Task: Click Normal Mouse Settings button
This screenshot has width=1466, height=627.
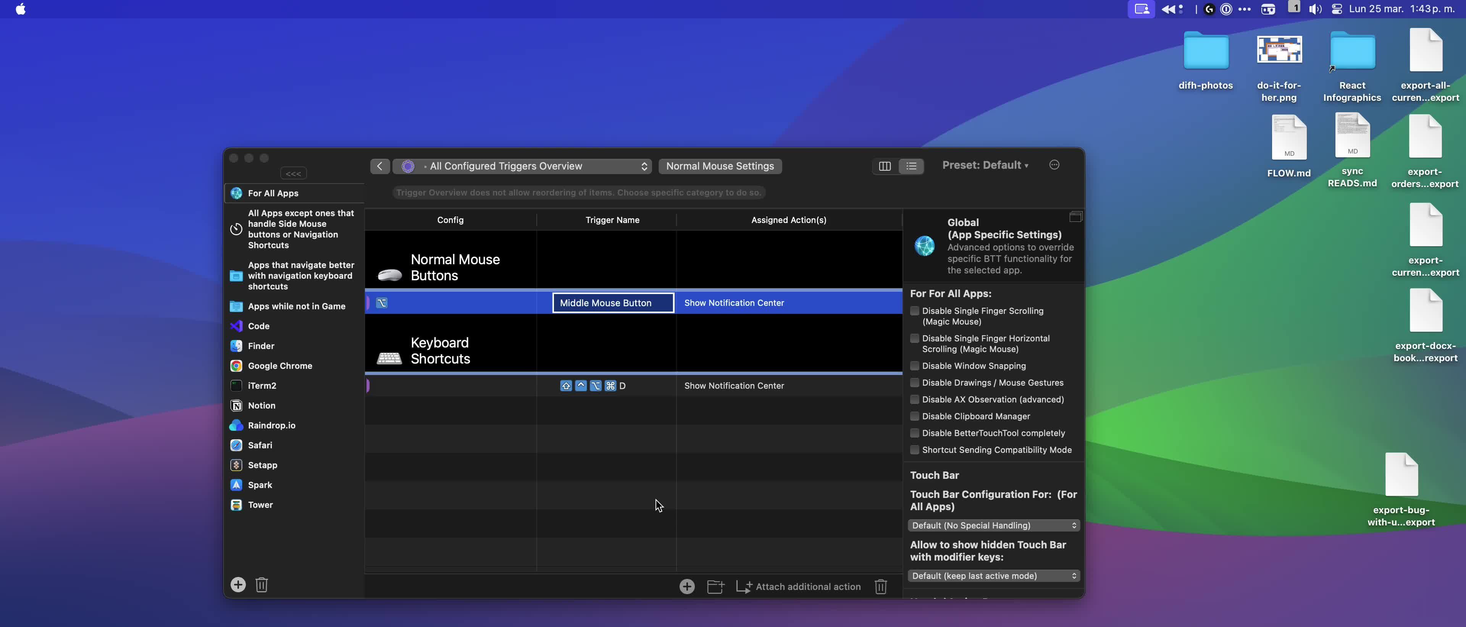Action: [x=720, y=166]
